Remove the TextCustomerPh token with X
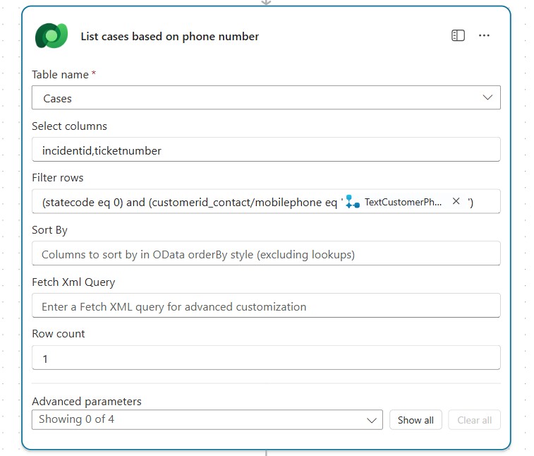 456,202
